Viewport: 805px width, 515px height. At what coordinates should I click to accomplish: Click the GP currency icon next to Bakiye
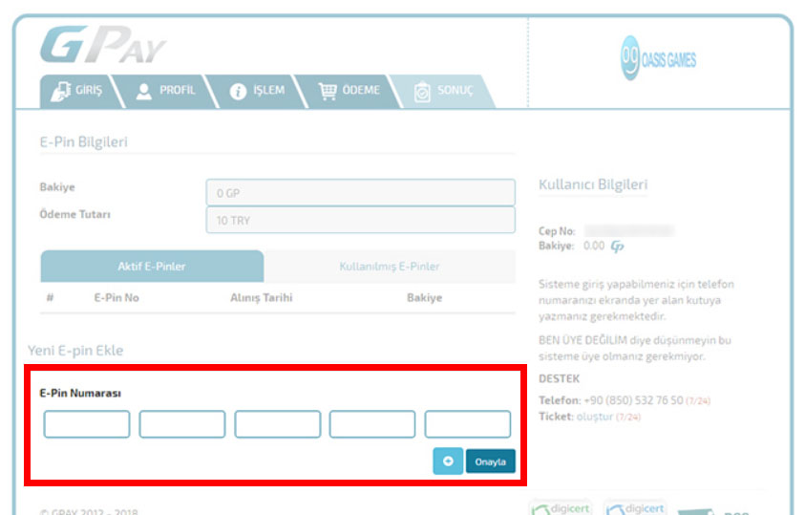(x=617, y=247)
